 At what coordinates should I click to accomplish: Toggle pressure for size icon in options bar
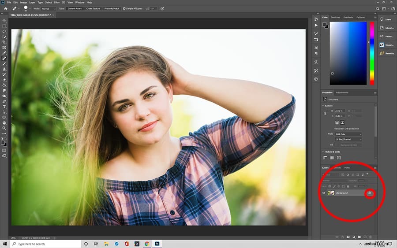click(x=162, y=9)
